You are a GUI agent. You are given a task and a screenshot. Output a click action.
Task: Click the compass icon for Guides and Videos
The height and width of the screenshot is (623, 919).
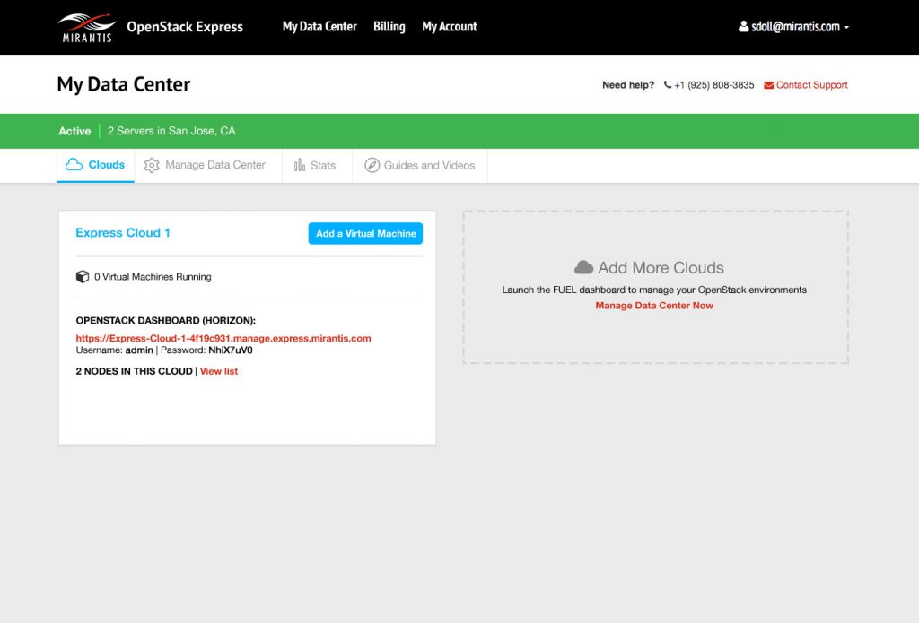point(372,165)
